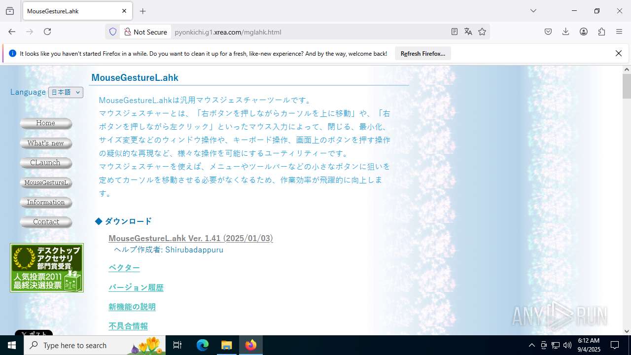Open the Language dropdown

point(66,92)
